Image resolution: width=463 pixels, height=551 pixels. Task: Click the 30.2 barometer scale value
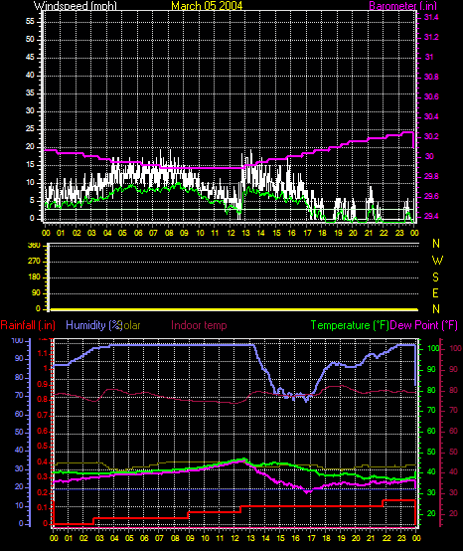pos(431,136)
